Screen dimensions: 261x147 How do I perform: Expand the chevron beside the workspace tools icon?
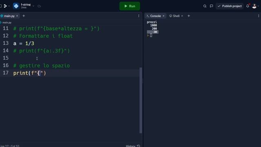click(x=9, y=6)
